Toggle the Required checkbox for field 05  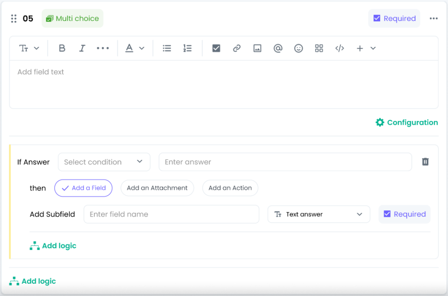coord(377,18)
